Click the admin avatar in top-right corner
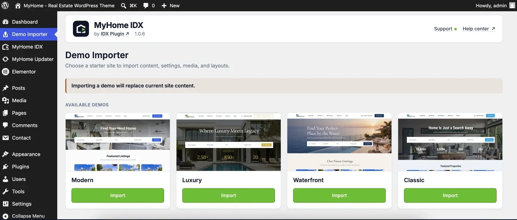This screenshot has height=220, width=517. pyautogui.click(x=512, y=5)
